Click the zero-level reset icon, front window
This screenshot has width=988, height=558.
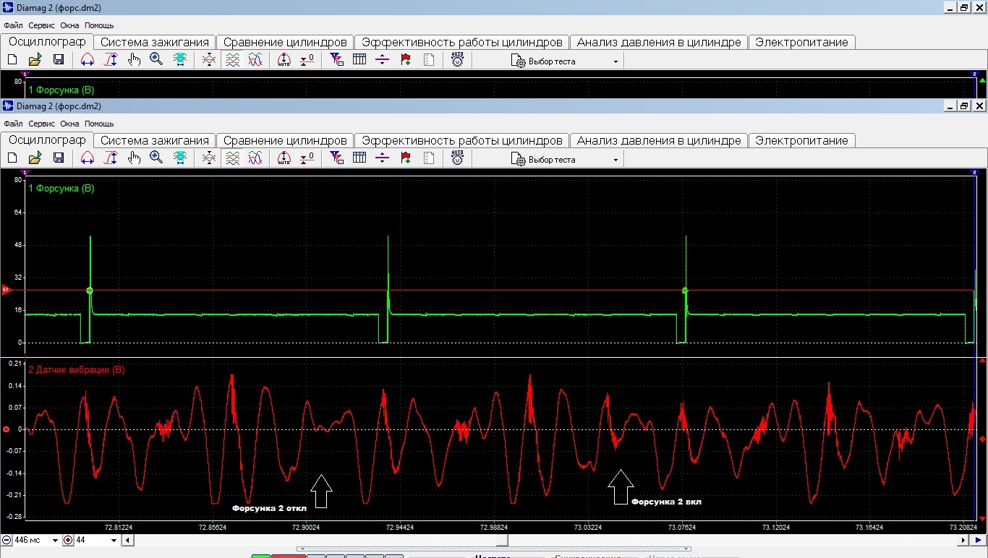307,158
